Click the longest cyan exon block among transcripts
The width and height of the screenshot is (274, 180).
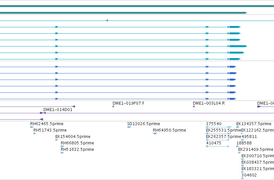coord(238,46)
